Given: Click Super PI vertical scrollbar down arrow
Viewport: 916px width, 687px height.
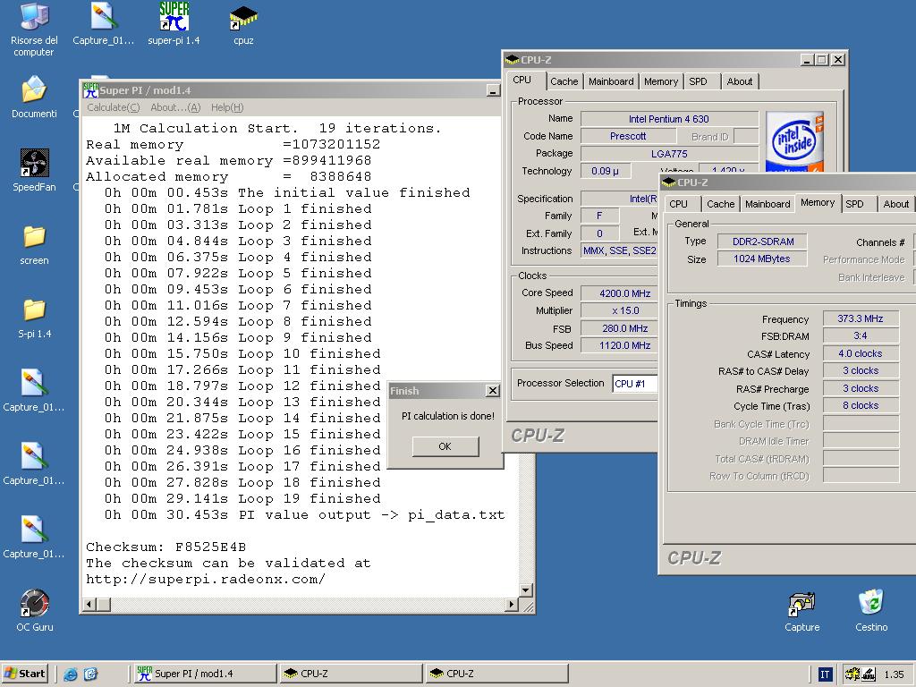Looking at the screenshot, I should tap(526, 590).
